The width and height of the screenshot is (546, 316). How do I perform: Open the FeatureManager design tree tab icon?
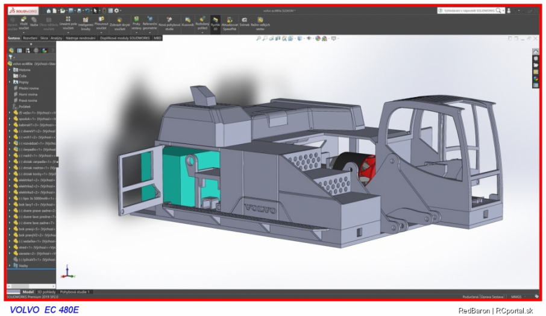point(11,51)
